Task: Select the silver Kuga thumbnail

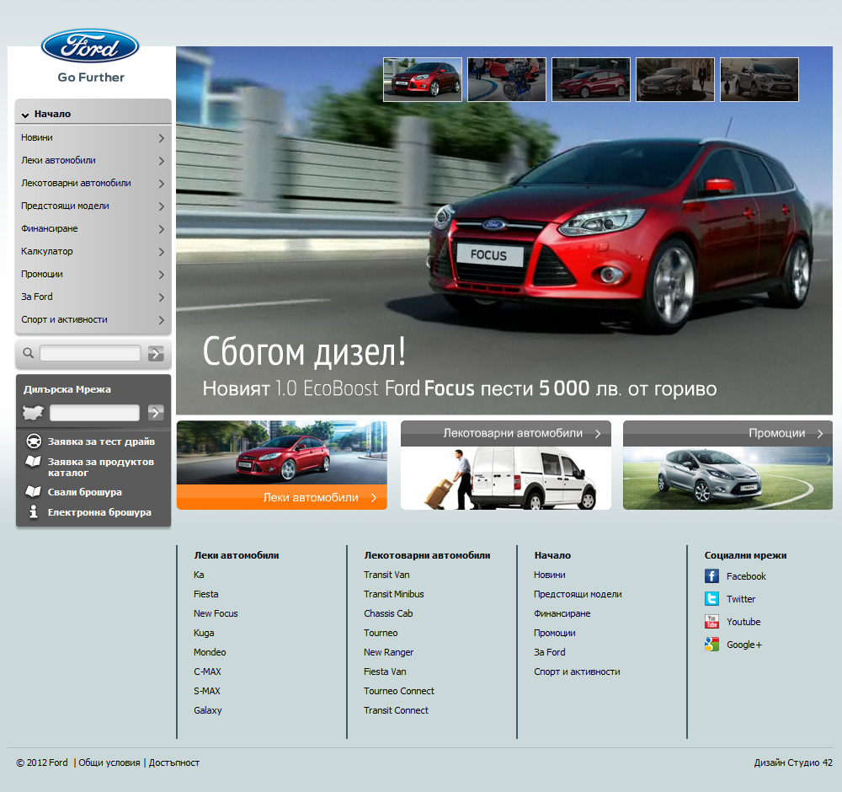Action: pos(759,79)
